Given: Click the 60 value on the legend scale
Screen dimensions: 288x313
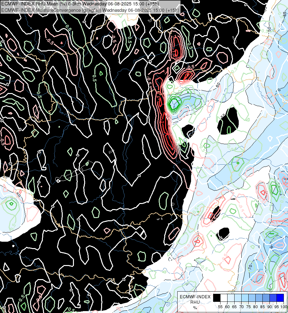Looking at the screenshot, I should [x=227, y=307].
